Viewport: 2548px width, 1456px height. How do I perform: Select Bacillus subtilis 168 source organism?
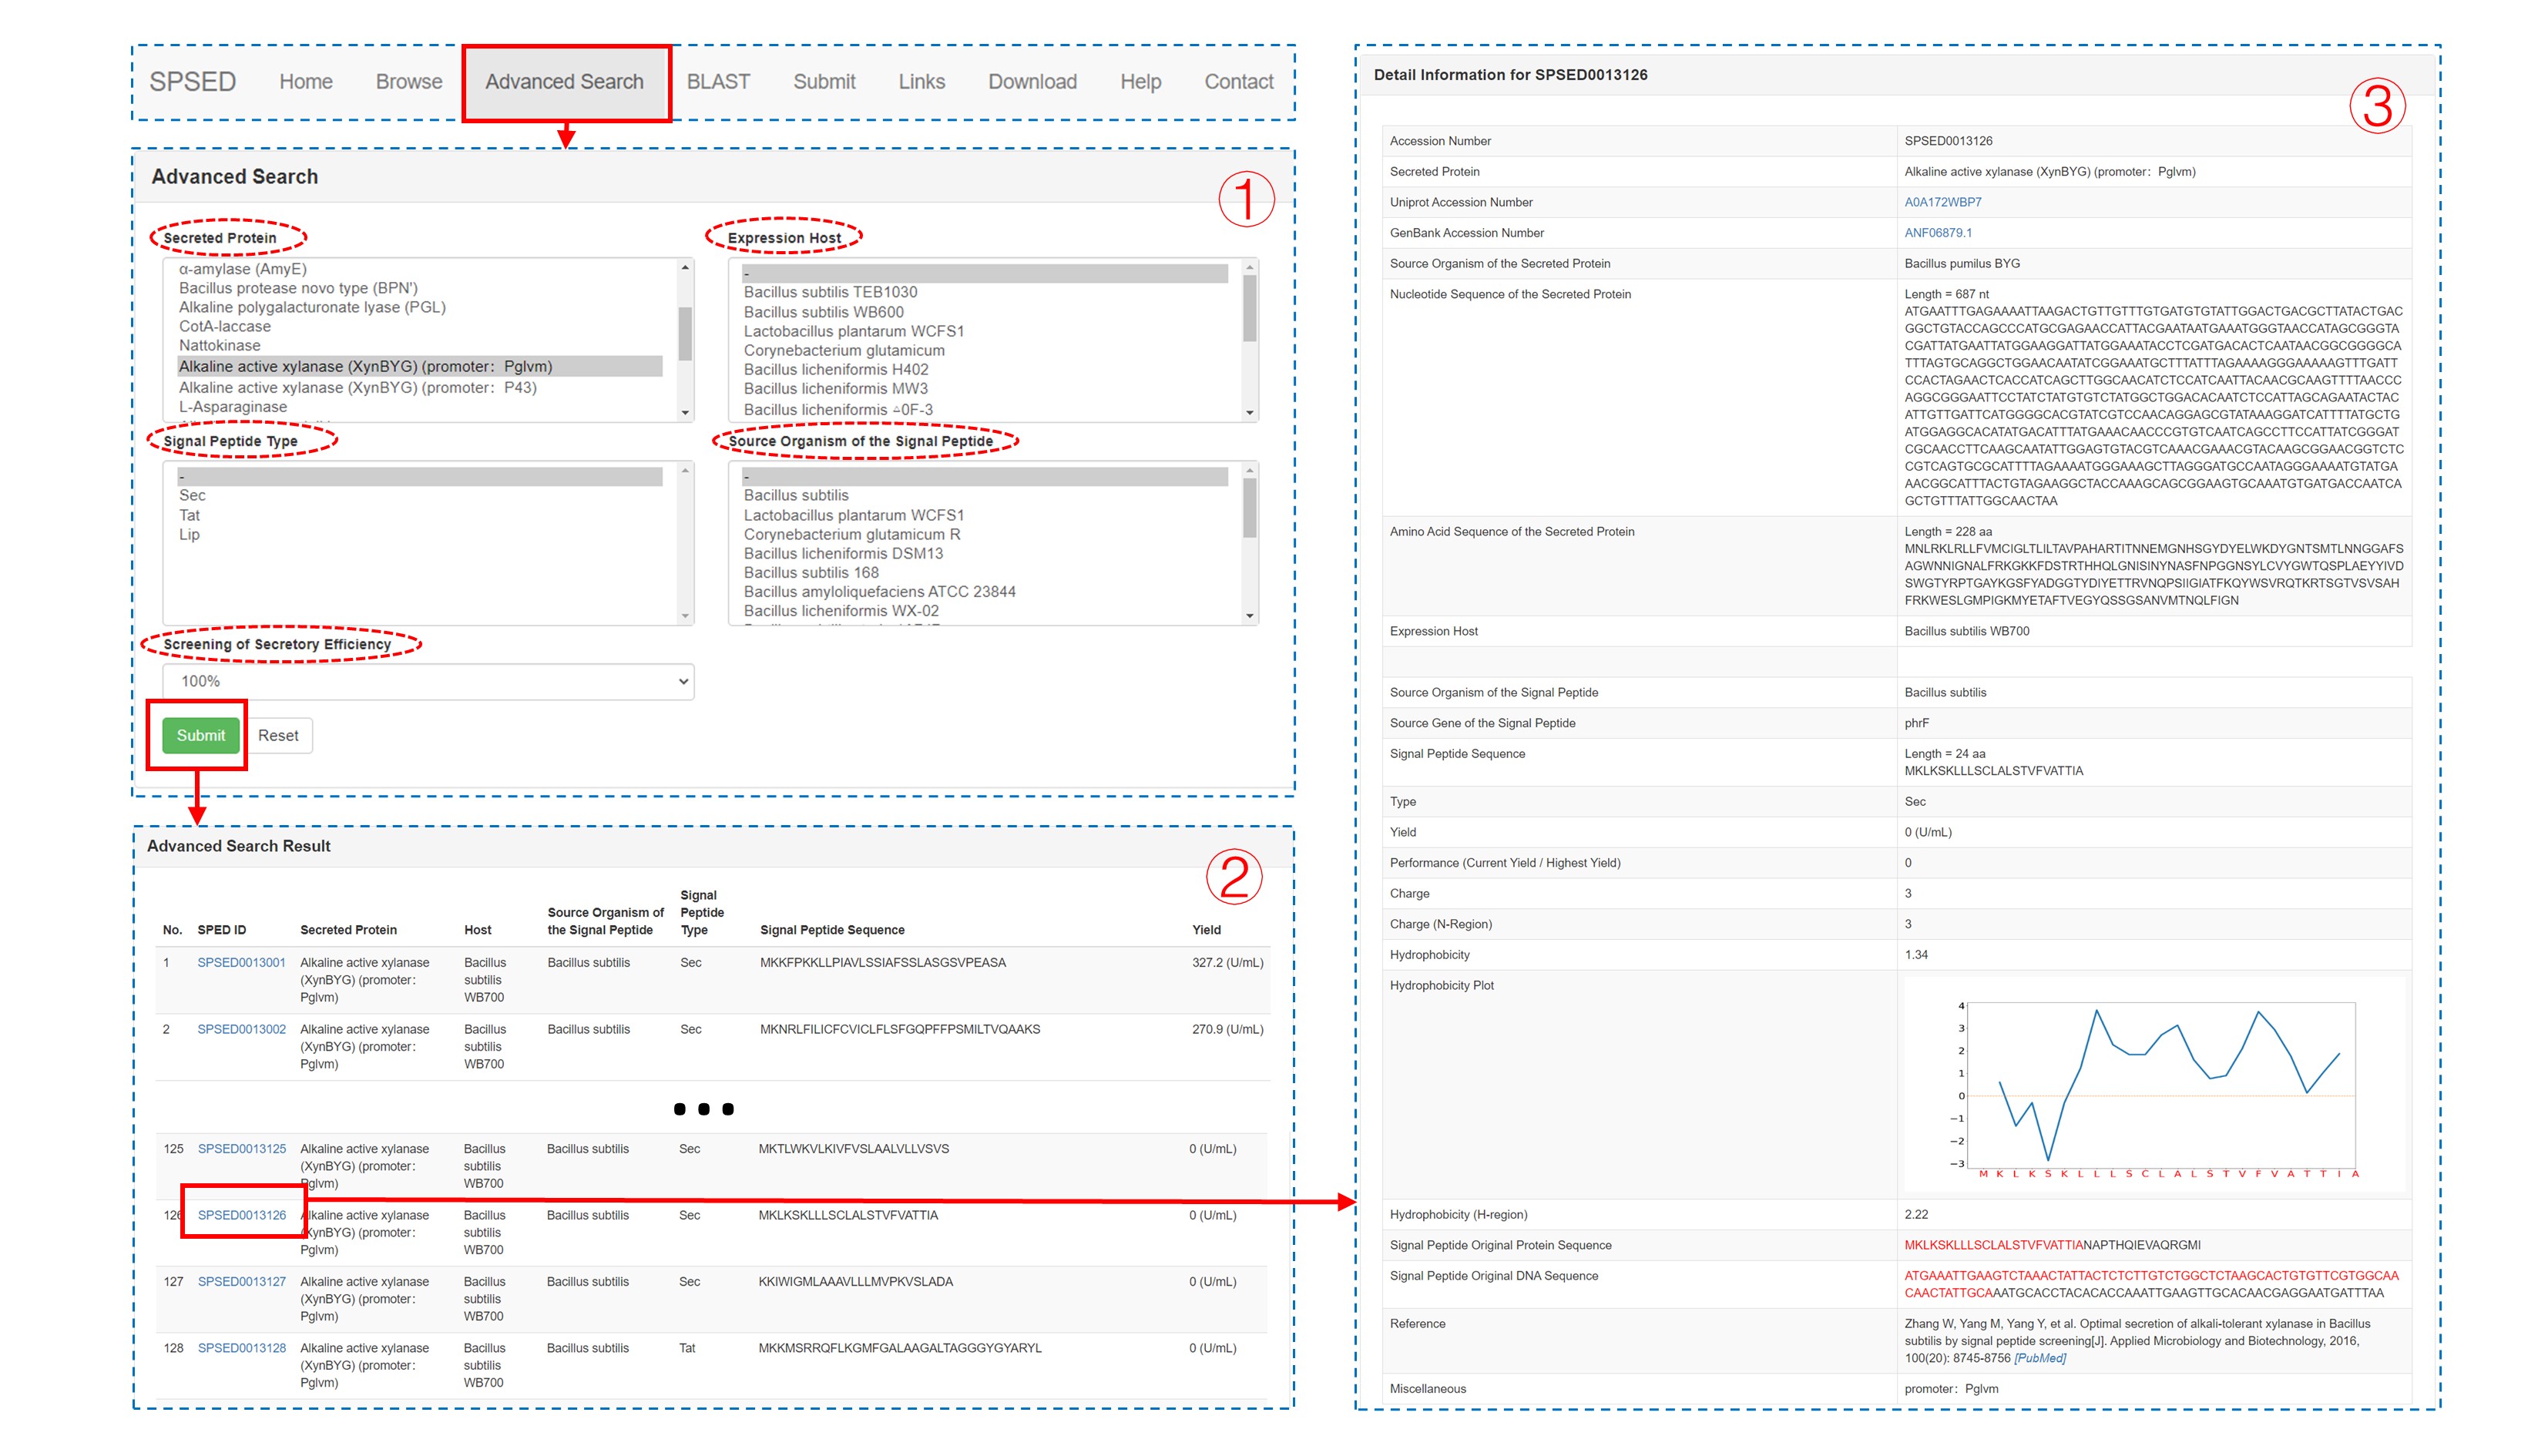(811, 572)
